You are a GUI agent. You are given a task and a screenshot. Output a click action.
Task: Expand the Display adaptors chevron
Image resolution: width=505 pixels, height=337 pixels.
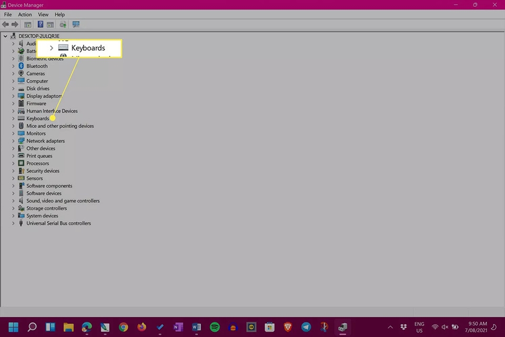[13, 96]
